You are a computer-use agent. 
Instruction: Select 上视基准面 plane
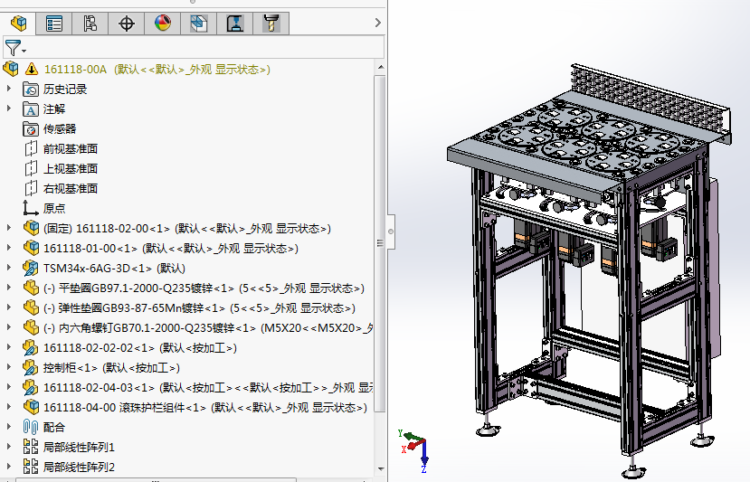click(71, 169)
